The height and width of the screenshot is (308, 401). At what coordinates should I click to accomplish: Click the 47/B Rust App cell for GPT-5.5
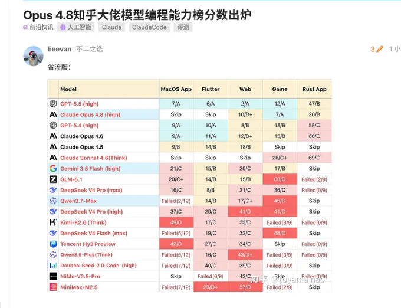pos(314,104)
